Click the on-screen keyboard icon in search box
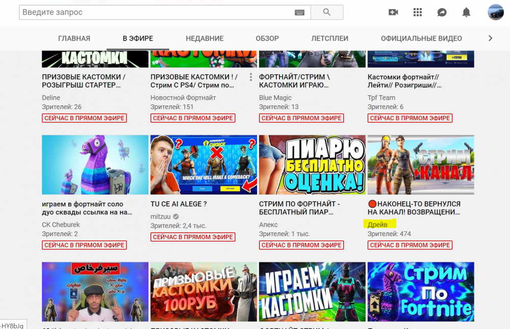The image size is (510, 329). point(299,12)
